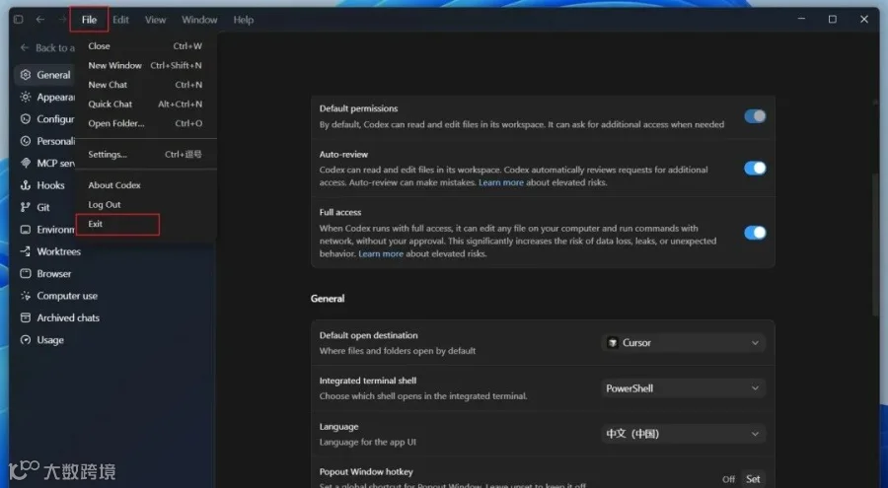Click the Archived chats box icon

(26, 317)
